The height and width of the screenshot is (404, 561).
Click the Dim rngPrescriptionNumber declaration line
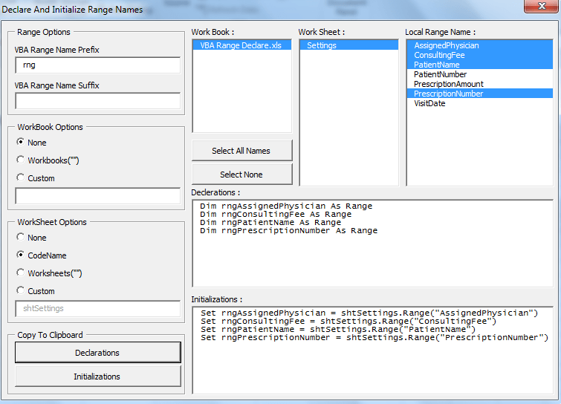pyautogui.click(x=288, y=231)
